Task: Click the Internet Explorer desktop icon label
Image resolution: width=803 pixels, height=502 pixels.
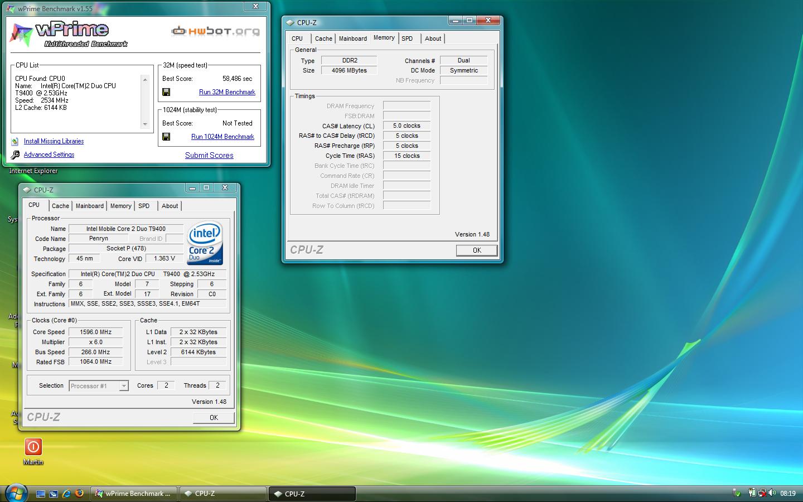Action: click(x=33, y=171)
